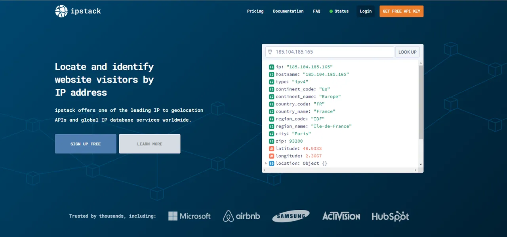Focus the IP address input field

click(330, 52)
